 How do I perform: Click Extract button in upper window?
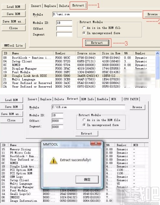tap(97, 43)
